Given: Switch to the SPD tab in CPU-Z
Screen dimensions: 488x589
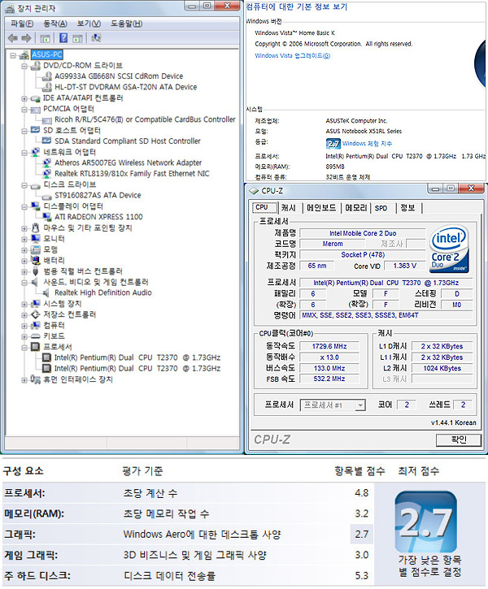Looking at the screenshot, I should point(381,208).
